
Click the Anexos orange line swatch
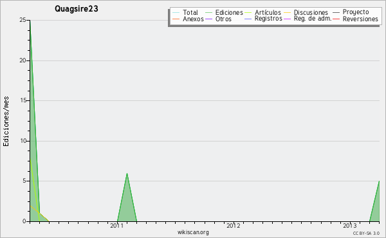coord(176,19)
